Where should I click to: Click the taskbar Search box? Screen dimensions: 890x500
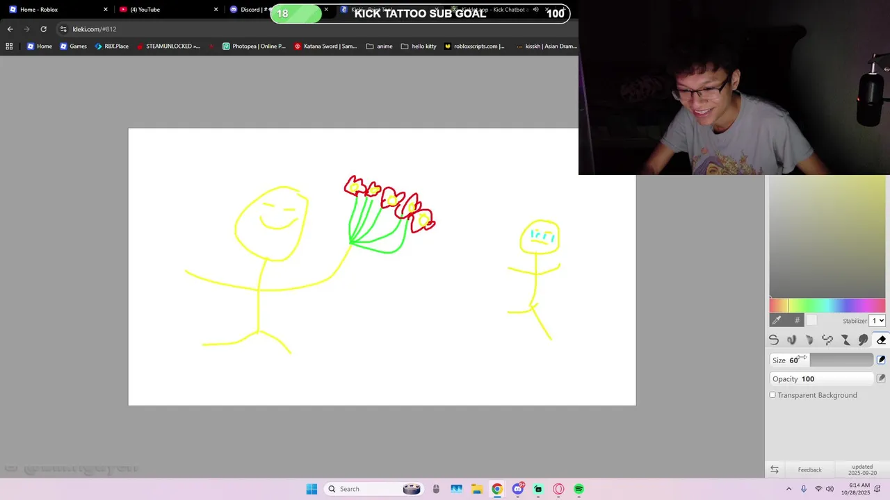click(375, 489)
